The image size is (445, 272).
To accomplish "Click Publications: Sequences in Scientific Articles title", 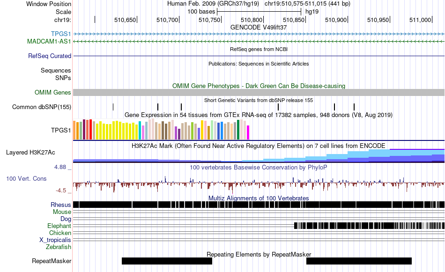I will pyautogui.click(x=259, y=64).
